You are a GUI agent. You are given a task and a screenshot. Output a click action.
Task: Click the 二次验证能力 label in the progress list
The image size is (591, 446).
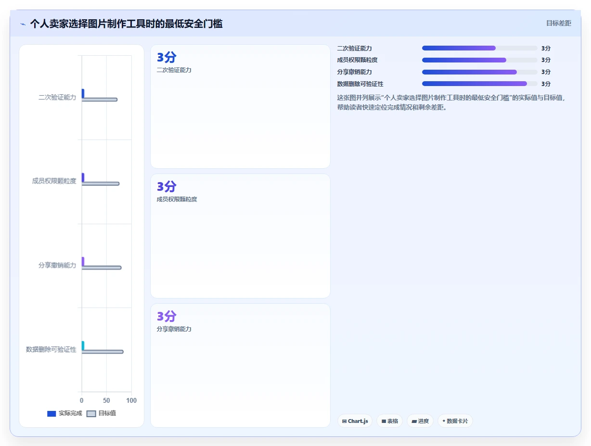click(x=354, y=49)
